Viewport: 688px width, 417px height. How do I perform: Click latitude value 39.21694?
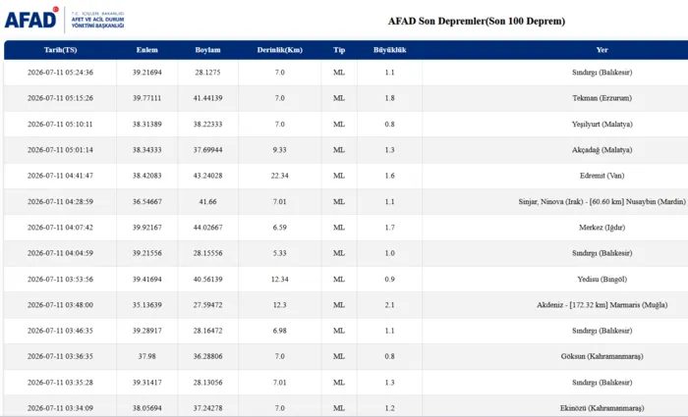coord(147,73)
